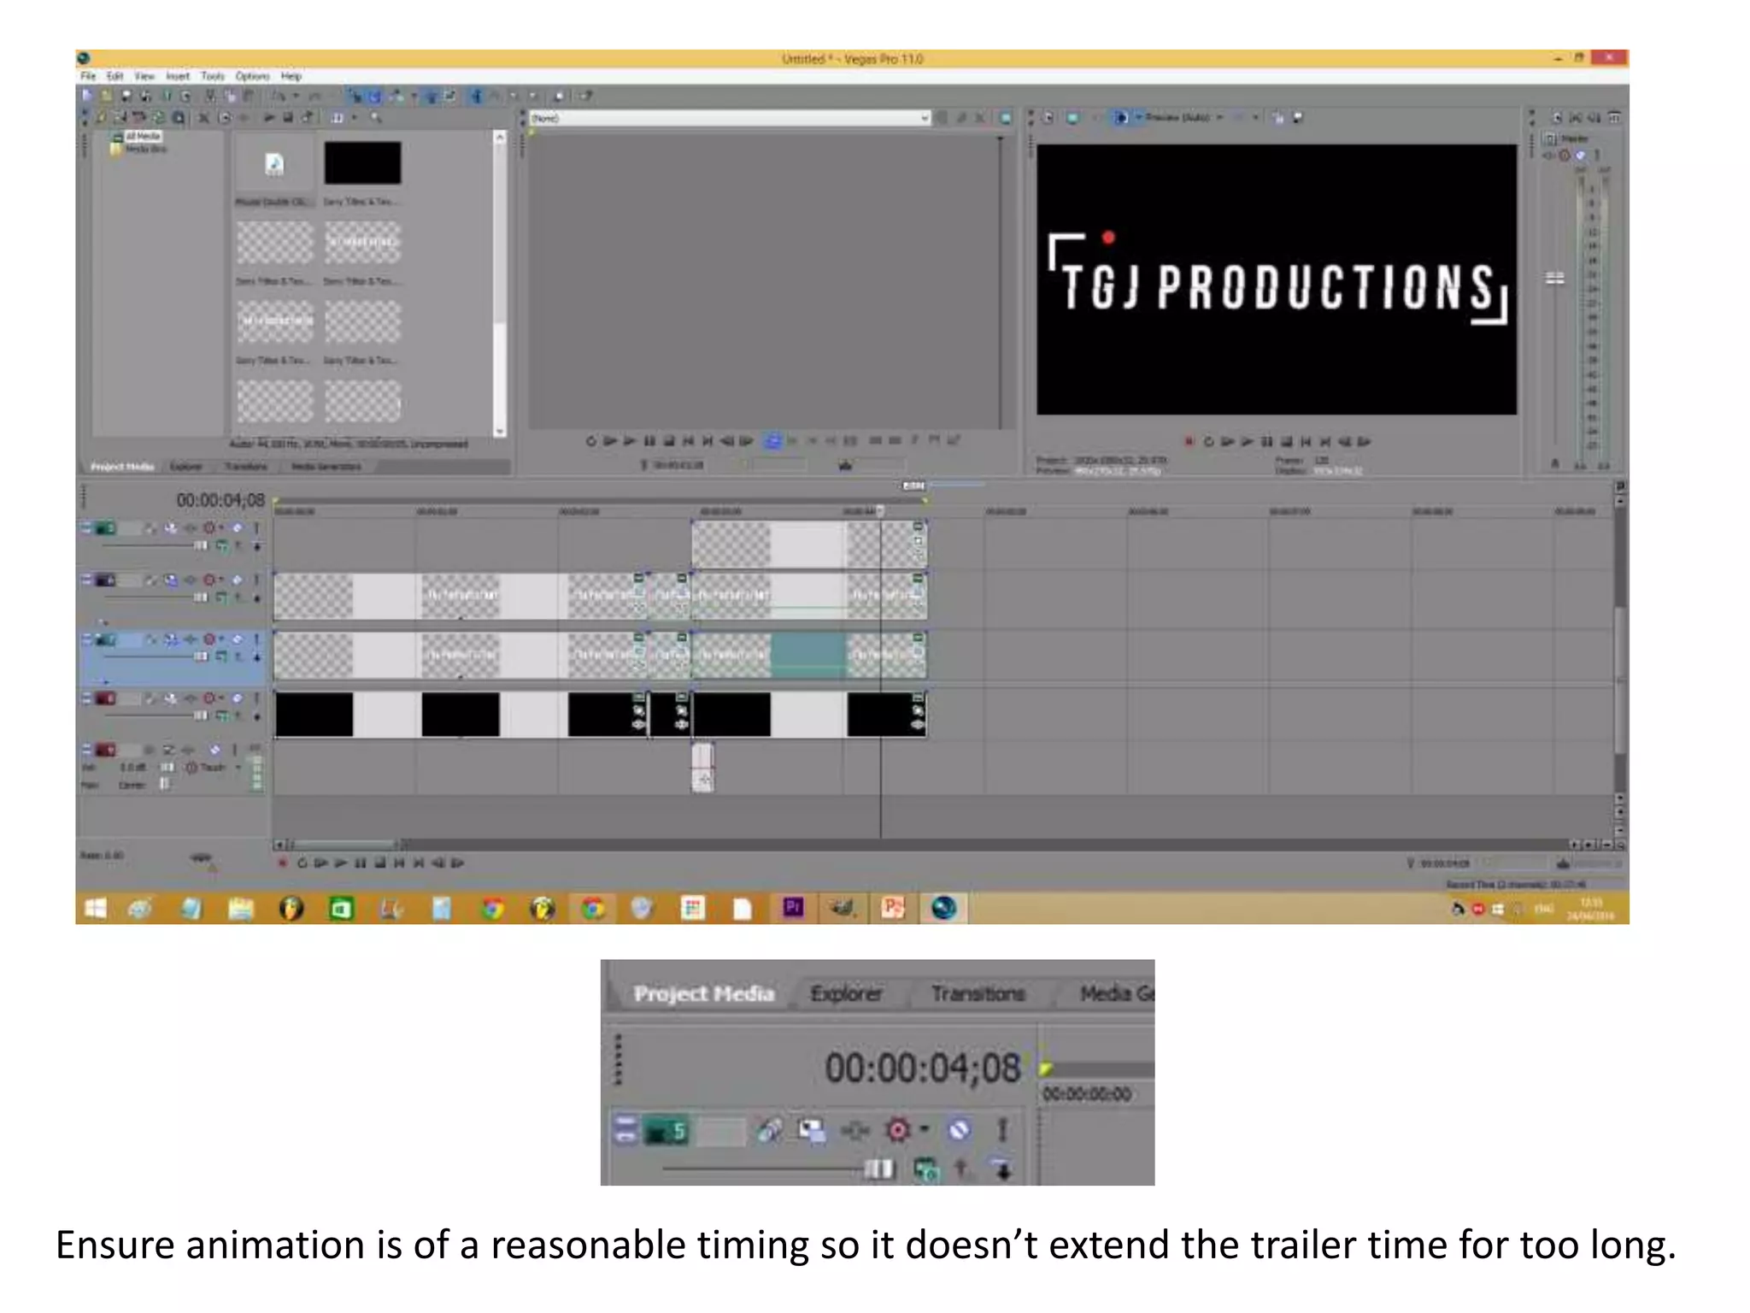Screen dimensions: 1750x1313
Task: Stop media preview in Project Media toolbar
Action: tap(288, 118)
